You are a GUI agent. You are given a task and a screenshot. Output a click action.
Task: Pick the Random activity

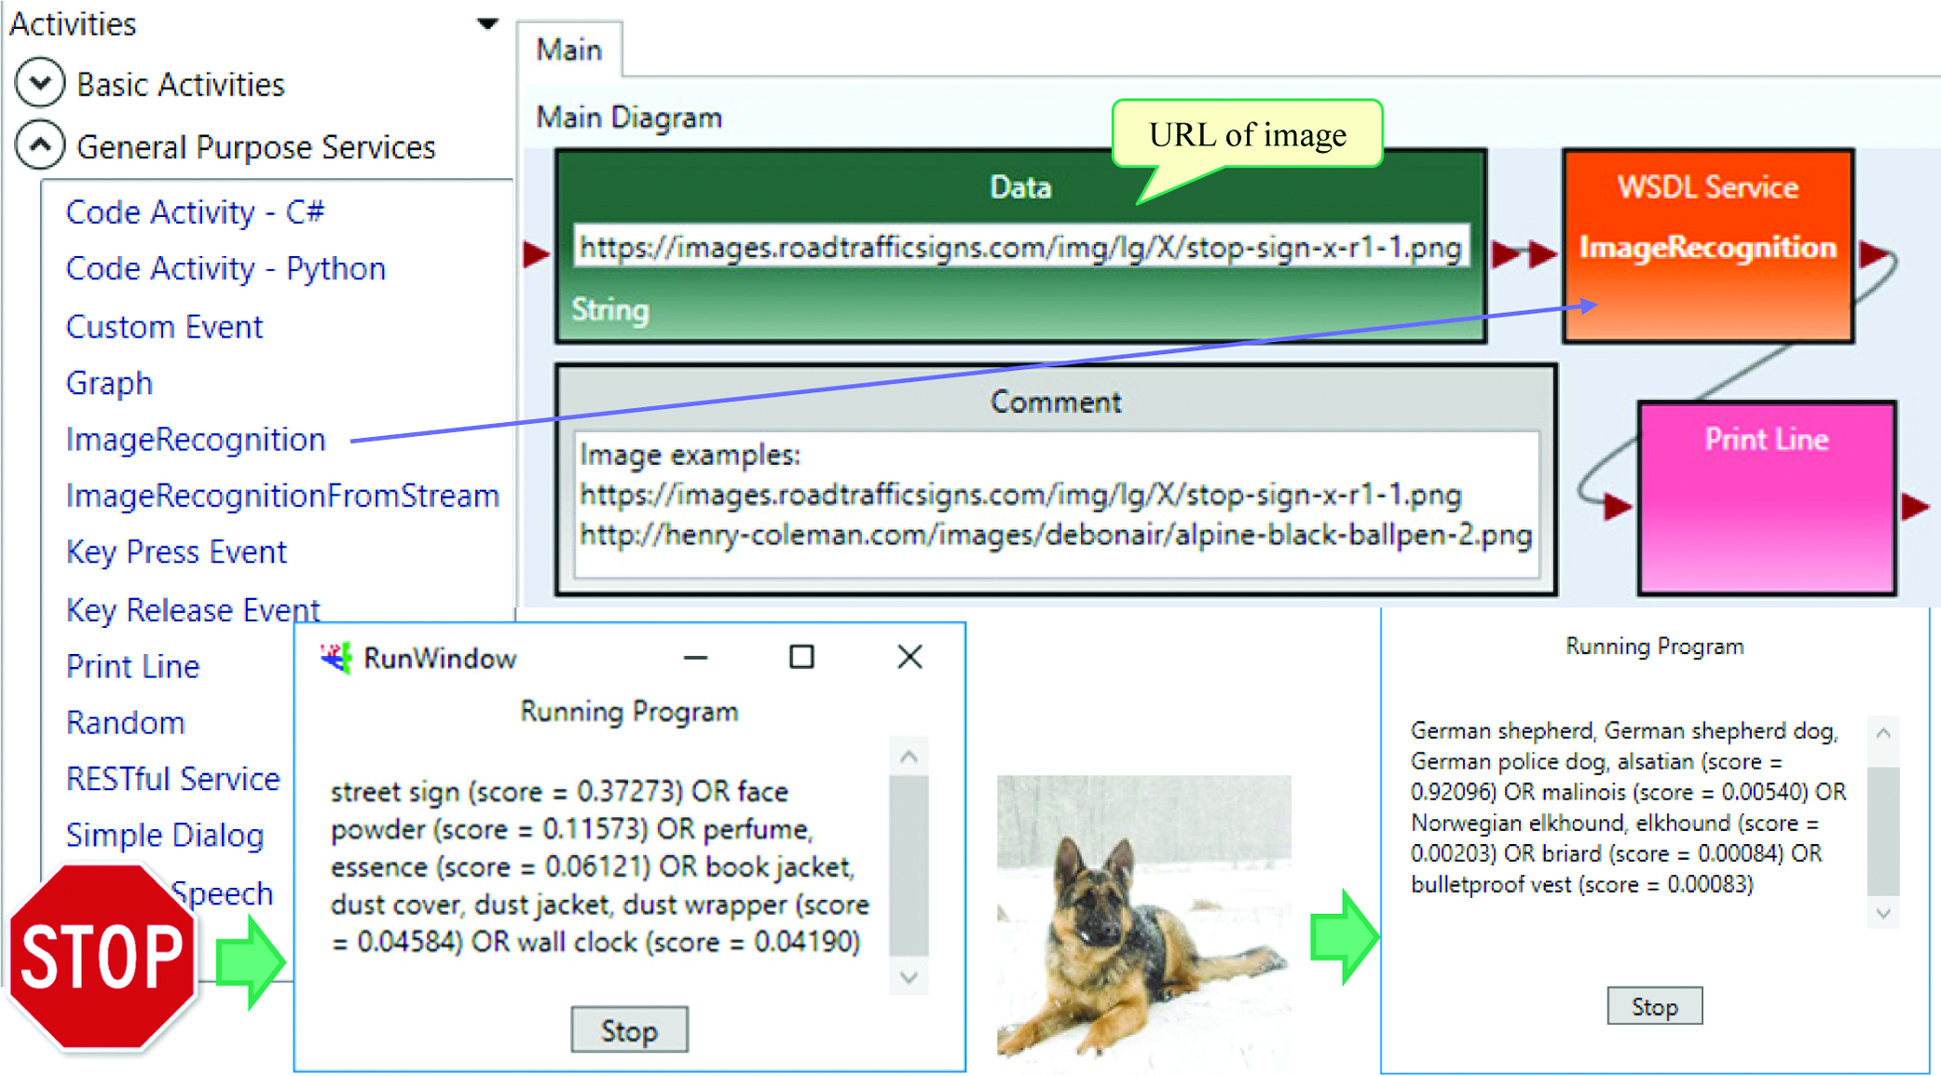tap(126, 723)
